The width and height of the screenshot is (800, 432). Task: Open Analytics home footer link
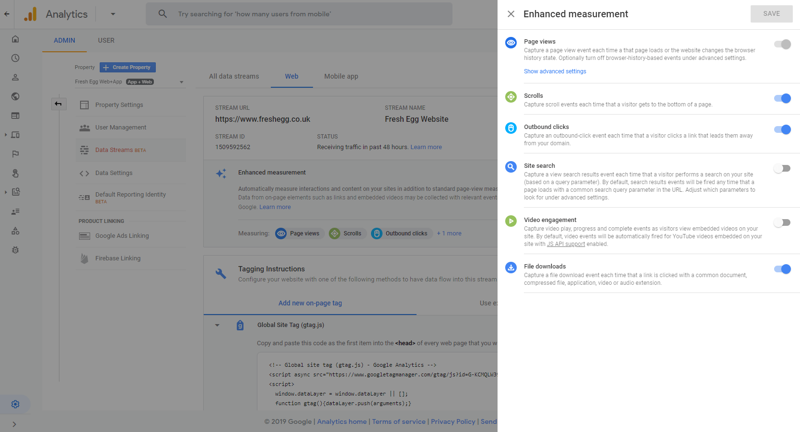(342, 421)
